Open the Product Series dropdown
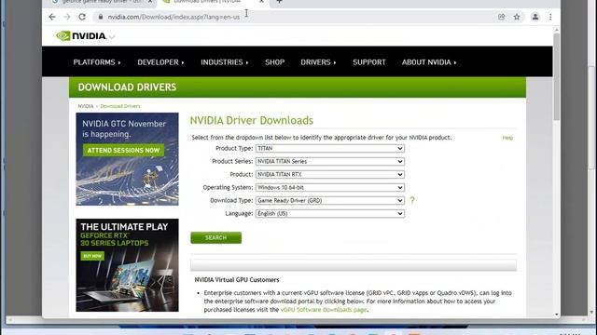597x335 pixels. 329,161
